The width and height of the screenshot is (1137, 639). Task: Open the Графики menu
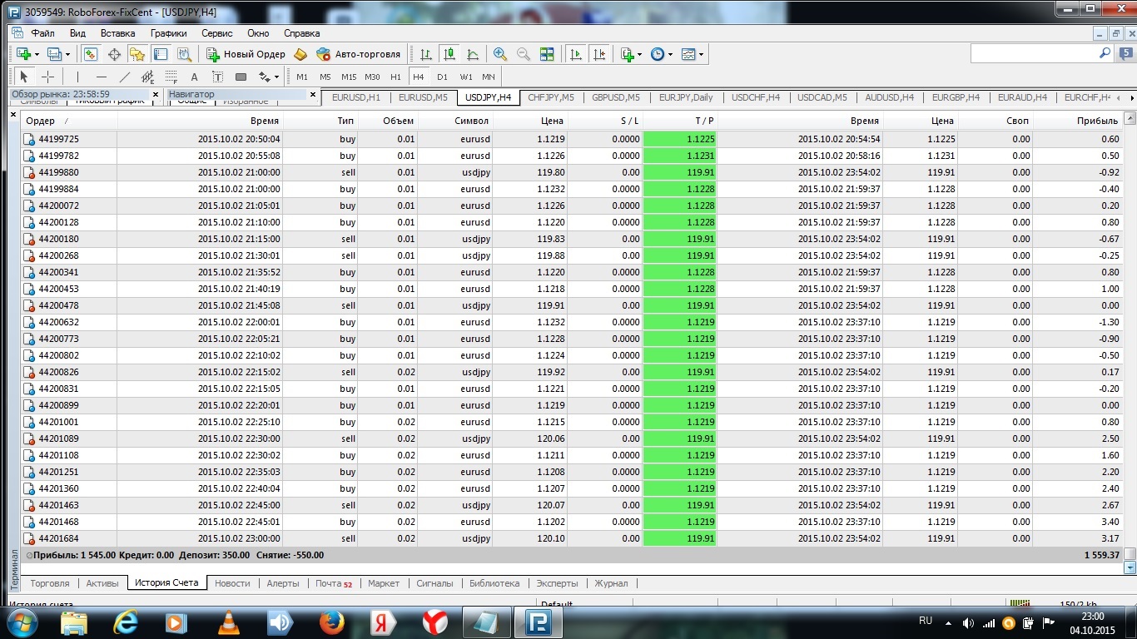pyautogui.click(x=169, y=33)
